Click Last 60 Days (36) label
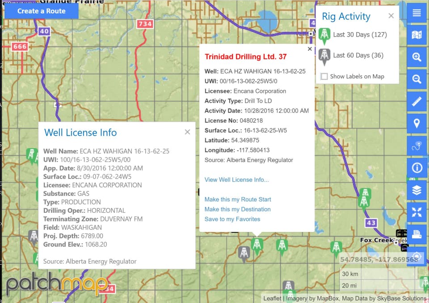The image size is (429, 303). pyautogui.click(x=358, y=55)
